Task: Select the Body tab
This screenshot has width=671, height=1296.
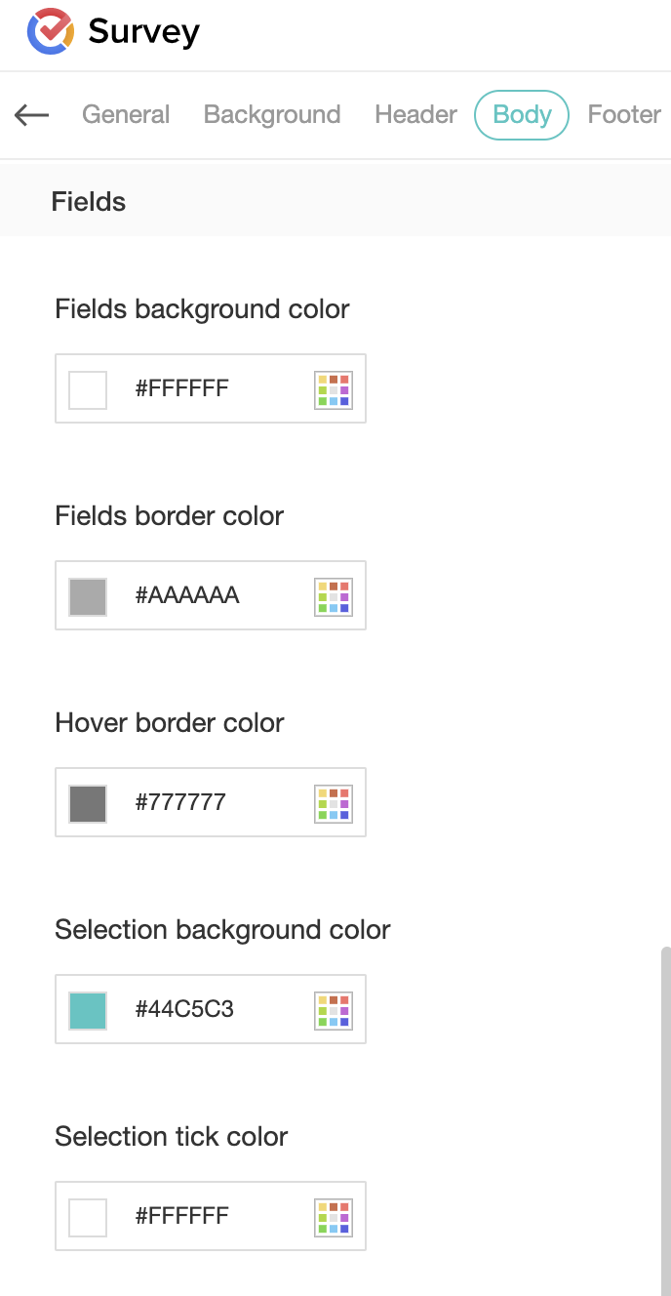Action: click(x=522, y=115)
